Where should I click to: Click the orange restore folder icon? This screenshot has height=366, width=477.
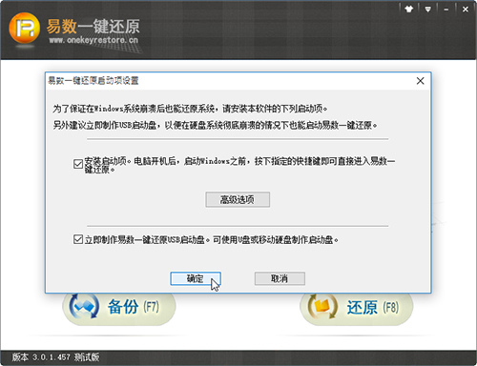pos(322,307)
